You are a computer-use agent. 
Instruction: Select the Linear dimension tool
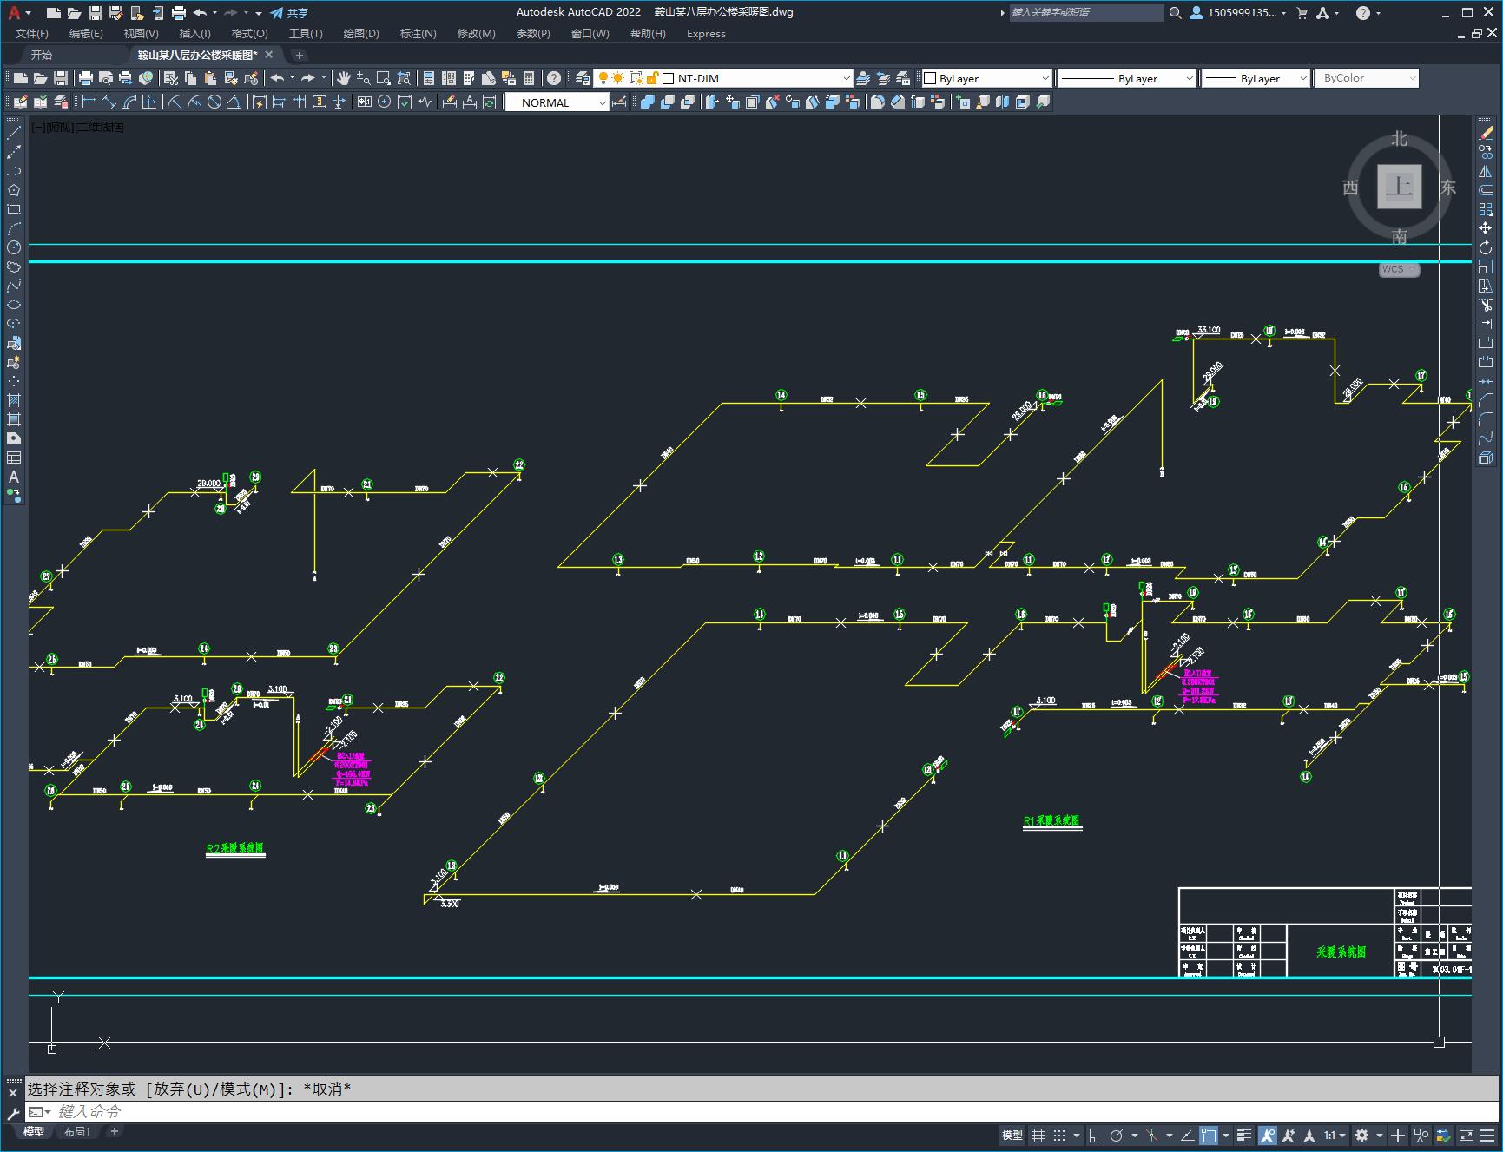coord(89,102)
